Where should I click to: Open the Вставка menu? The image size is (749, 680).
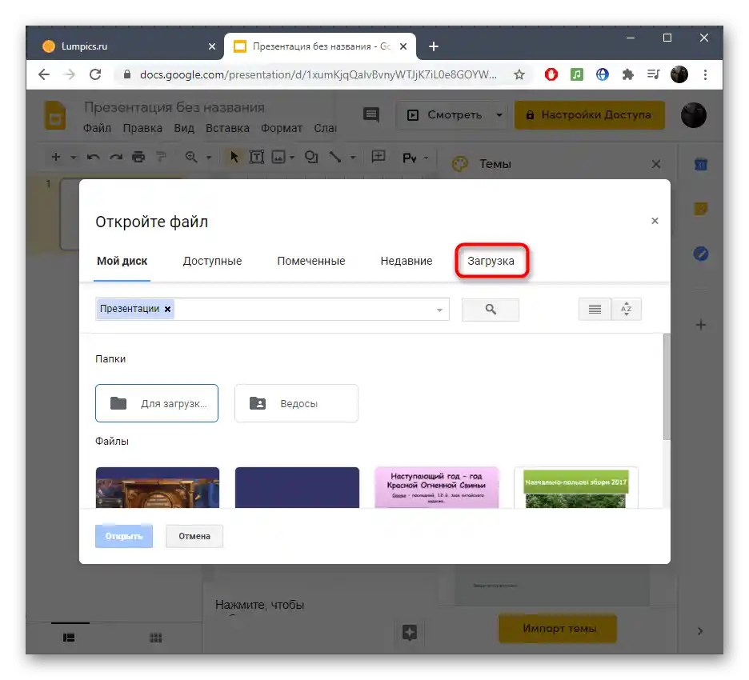click(227, 128)
